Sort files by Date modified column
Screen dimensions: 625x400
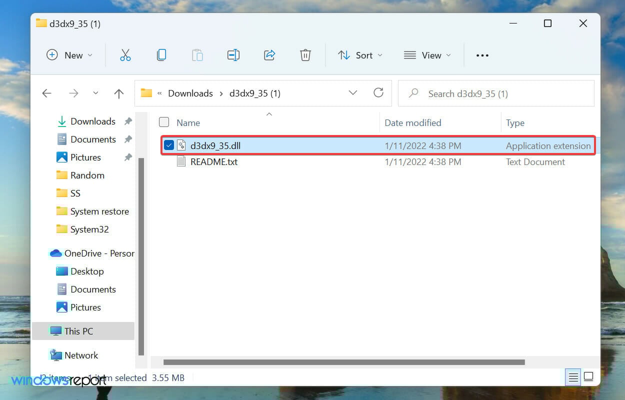pyautogui.click(x=412, y=122)
